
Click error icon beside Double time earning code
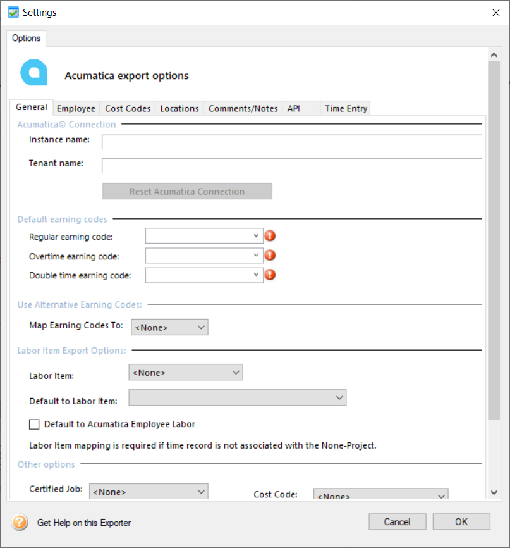(x=270, y=275)
